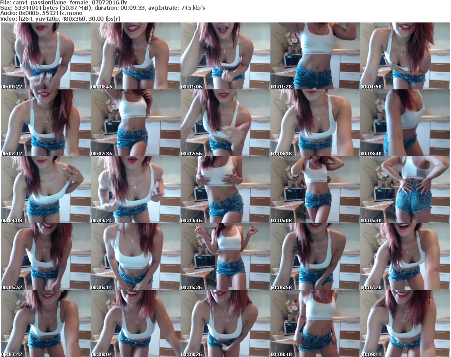Click the Audio info line
Screen dimensions: 451x357
click(41, 13)
